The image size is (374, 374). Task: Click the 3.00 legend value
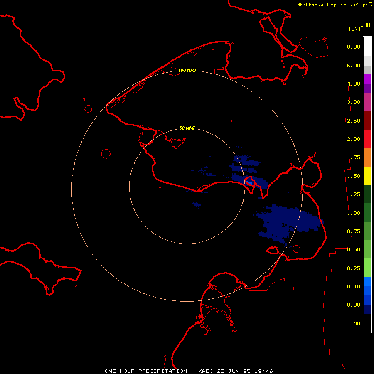coord(354,102)
